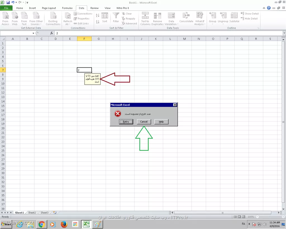Click Show Detail in Outline group

[x=250, y=13]
